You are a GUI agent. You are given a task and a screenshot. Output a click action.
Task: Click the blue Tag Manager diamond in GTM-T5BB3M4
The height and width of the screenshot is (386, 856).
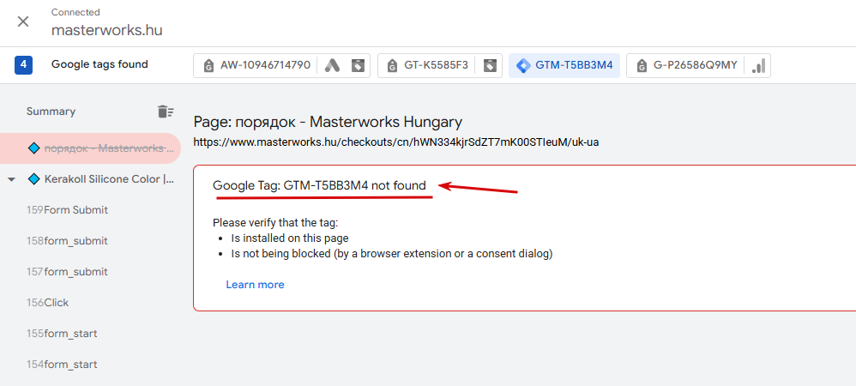523,65
